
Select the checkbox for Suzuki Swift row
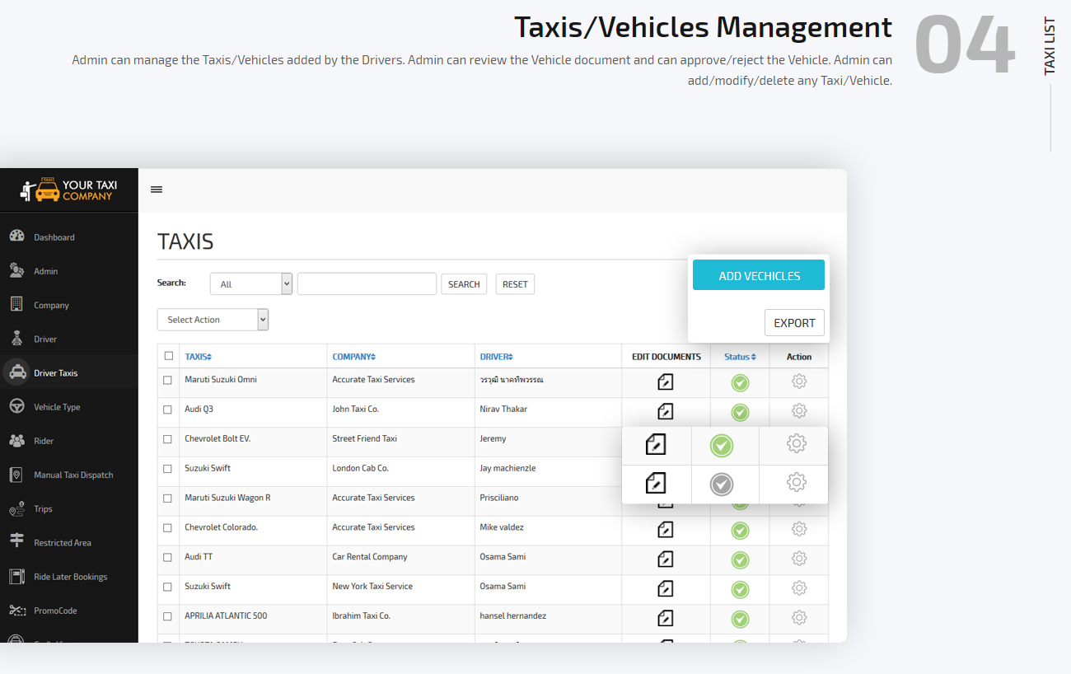coord(168,468)
